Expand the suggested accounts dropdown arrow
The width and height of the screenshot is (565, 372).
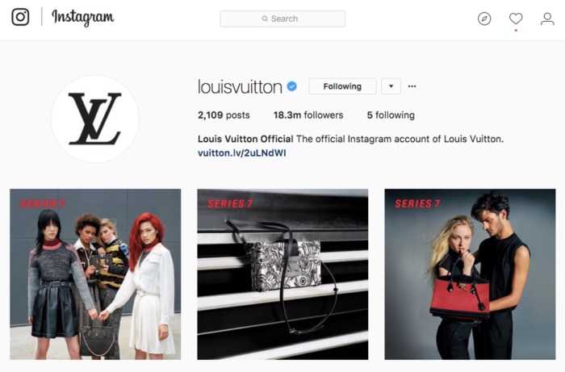391,86
